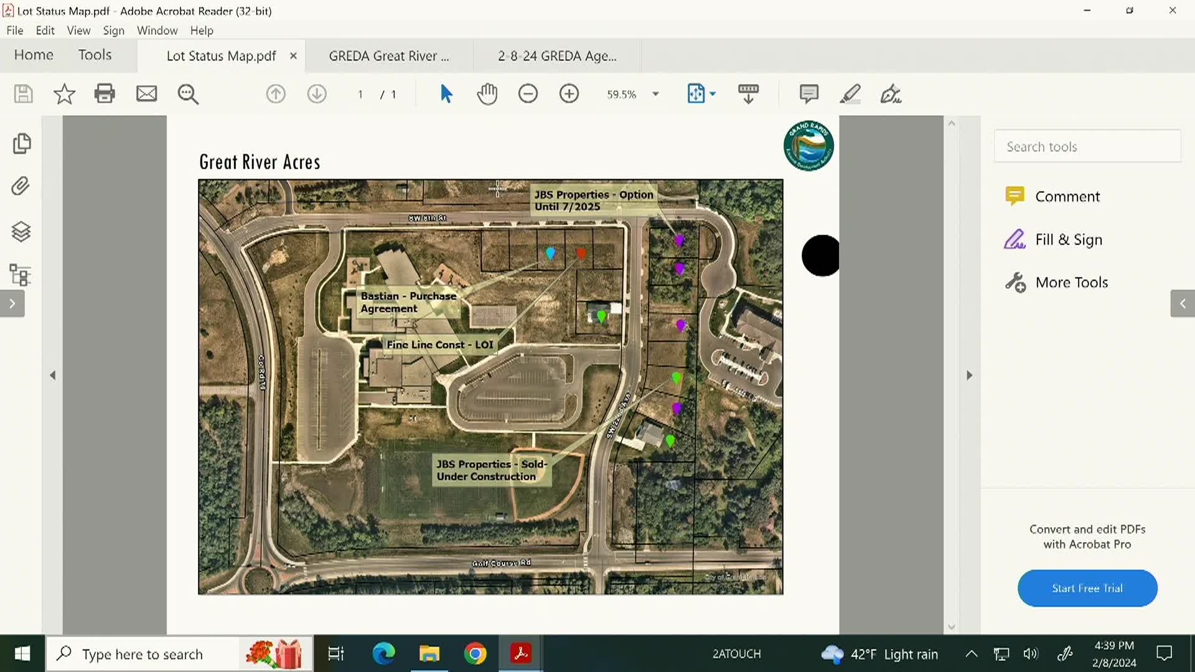Launch Microsoft Edge from taskbar
The image size is (1195, 672).
[x=383, y=654]
